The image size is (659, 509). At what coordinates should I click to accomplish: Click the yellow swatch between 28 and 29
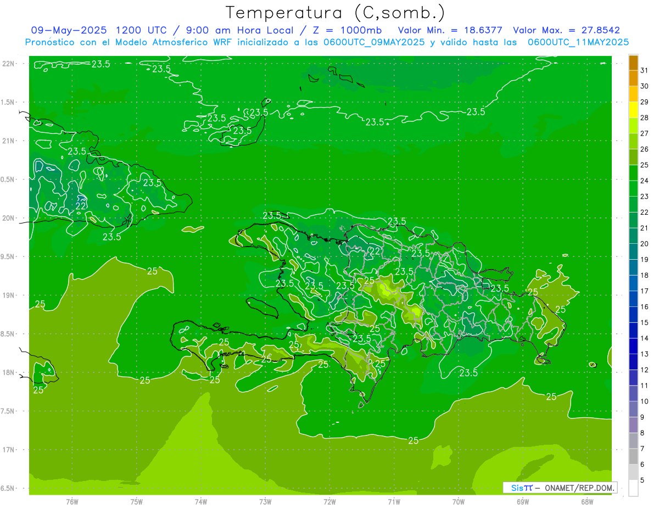pos(633,110)
